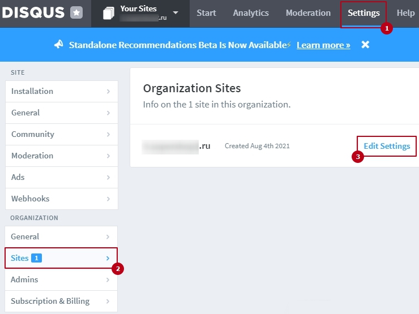Select Ads in the site settings list
This screenshot has width=419, height=314.
(18, 178)
